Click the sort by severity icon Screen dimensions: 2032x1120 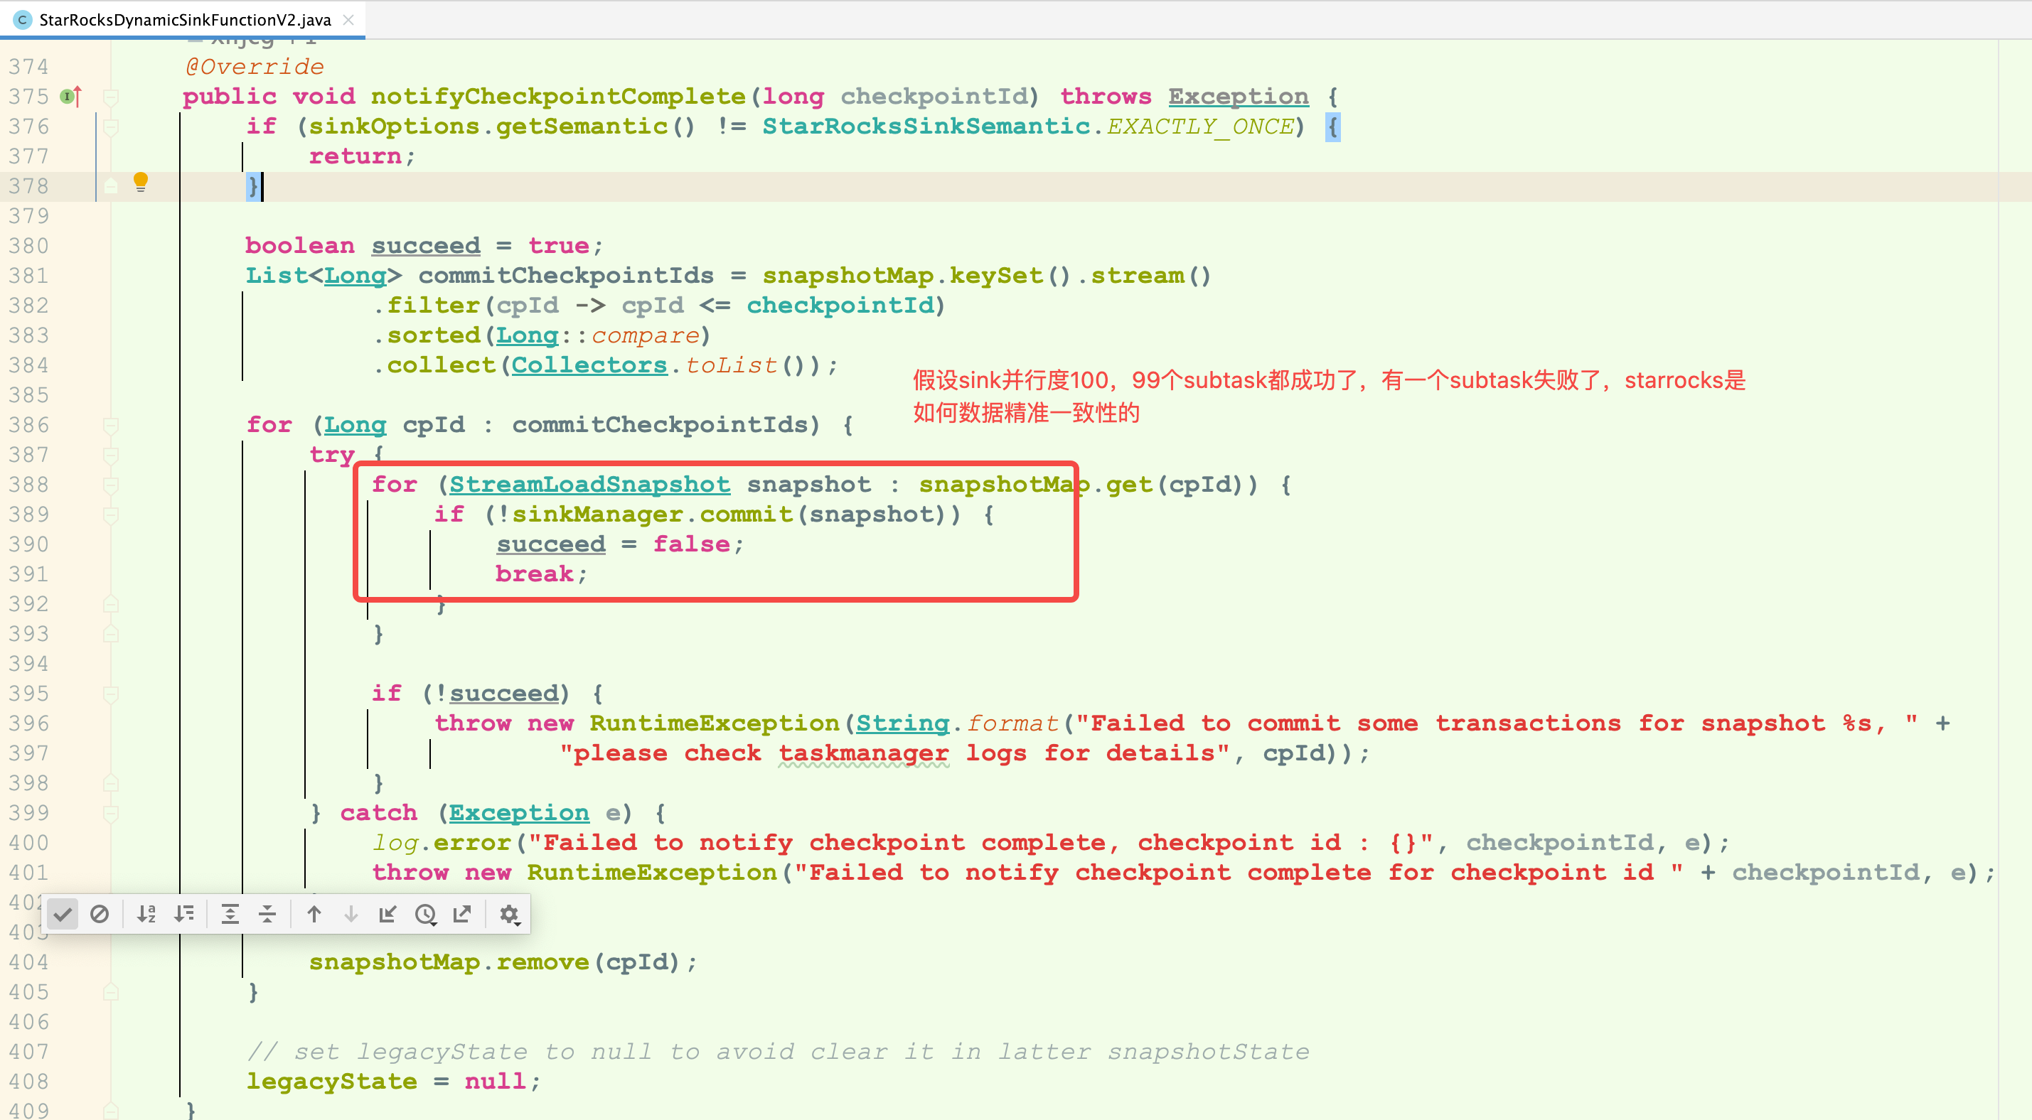click(x=185, y=914)
